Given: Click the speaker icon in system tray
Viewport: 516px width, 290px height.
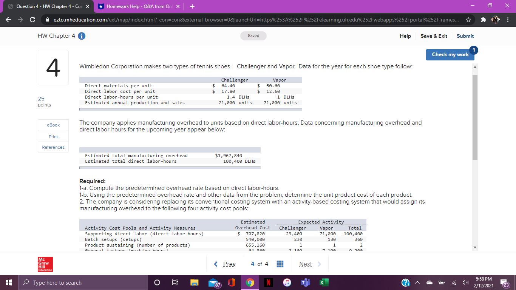Looking at the screenshot, I should coord(466,282).
